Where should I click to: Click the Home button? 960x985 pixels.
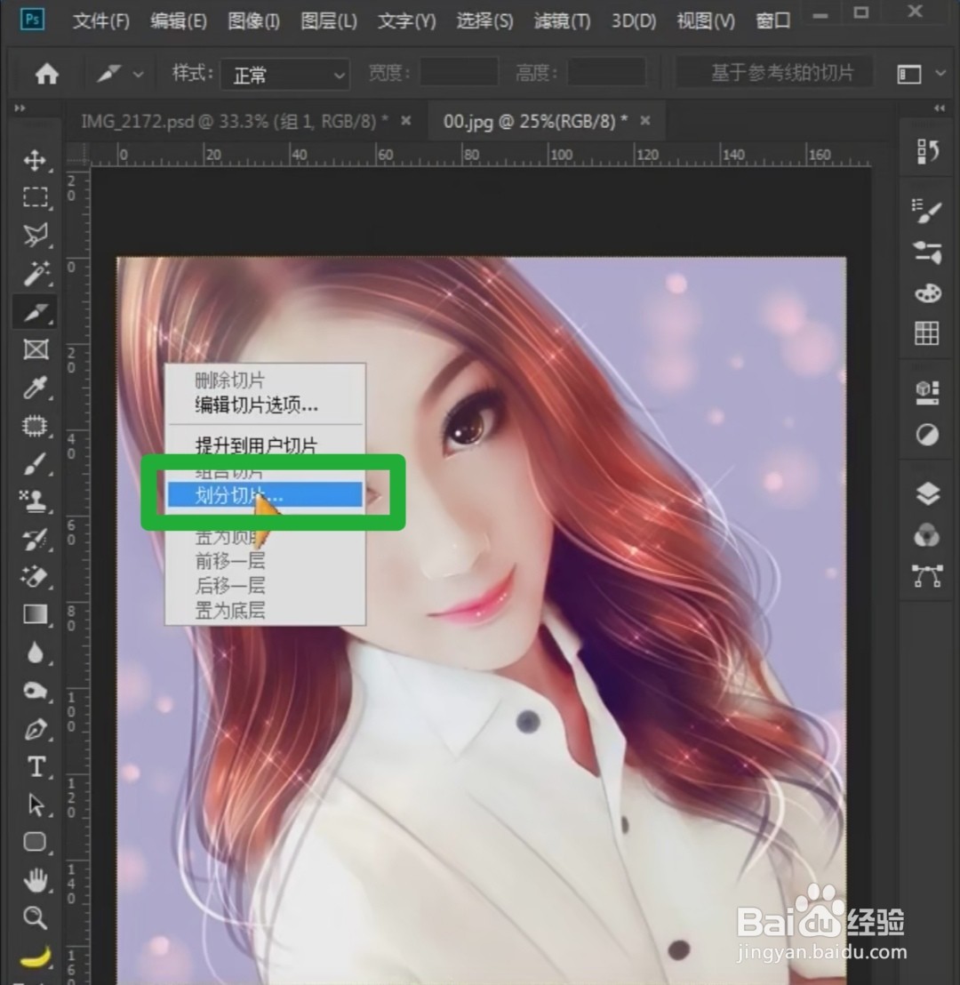pyautogui.click(x=46, y=74)
